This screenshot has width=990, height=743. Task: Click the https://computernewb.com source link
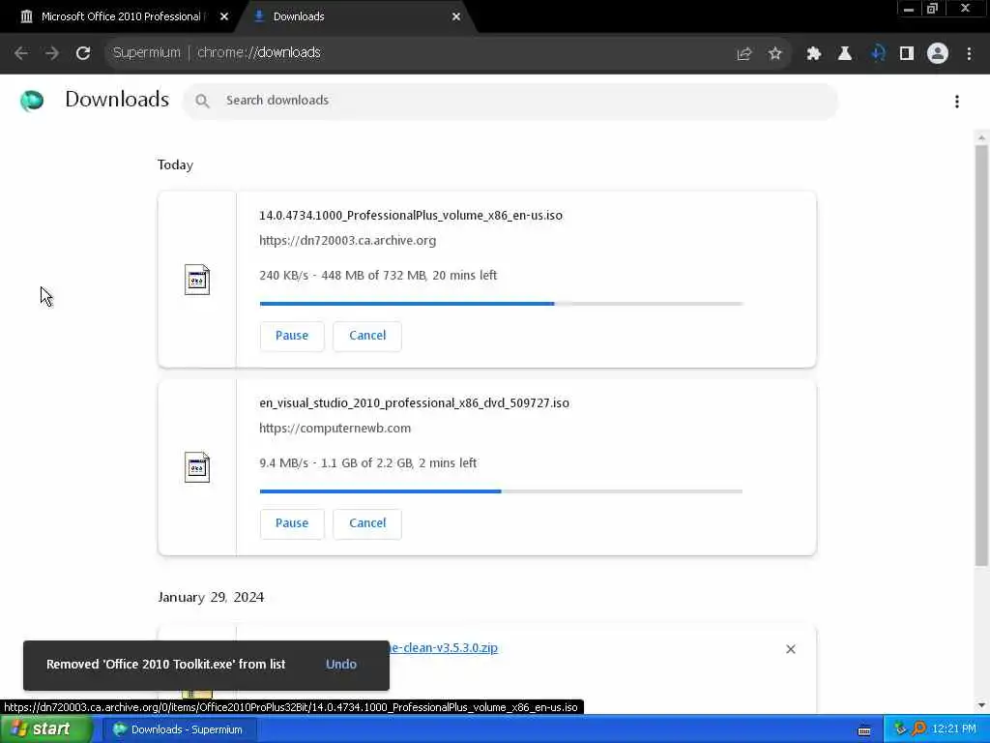coord(335,429)
